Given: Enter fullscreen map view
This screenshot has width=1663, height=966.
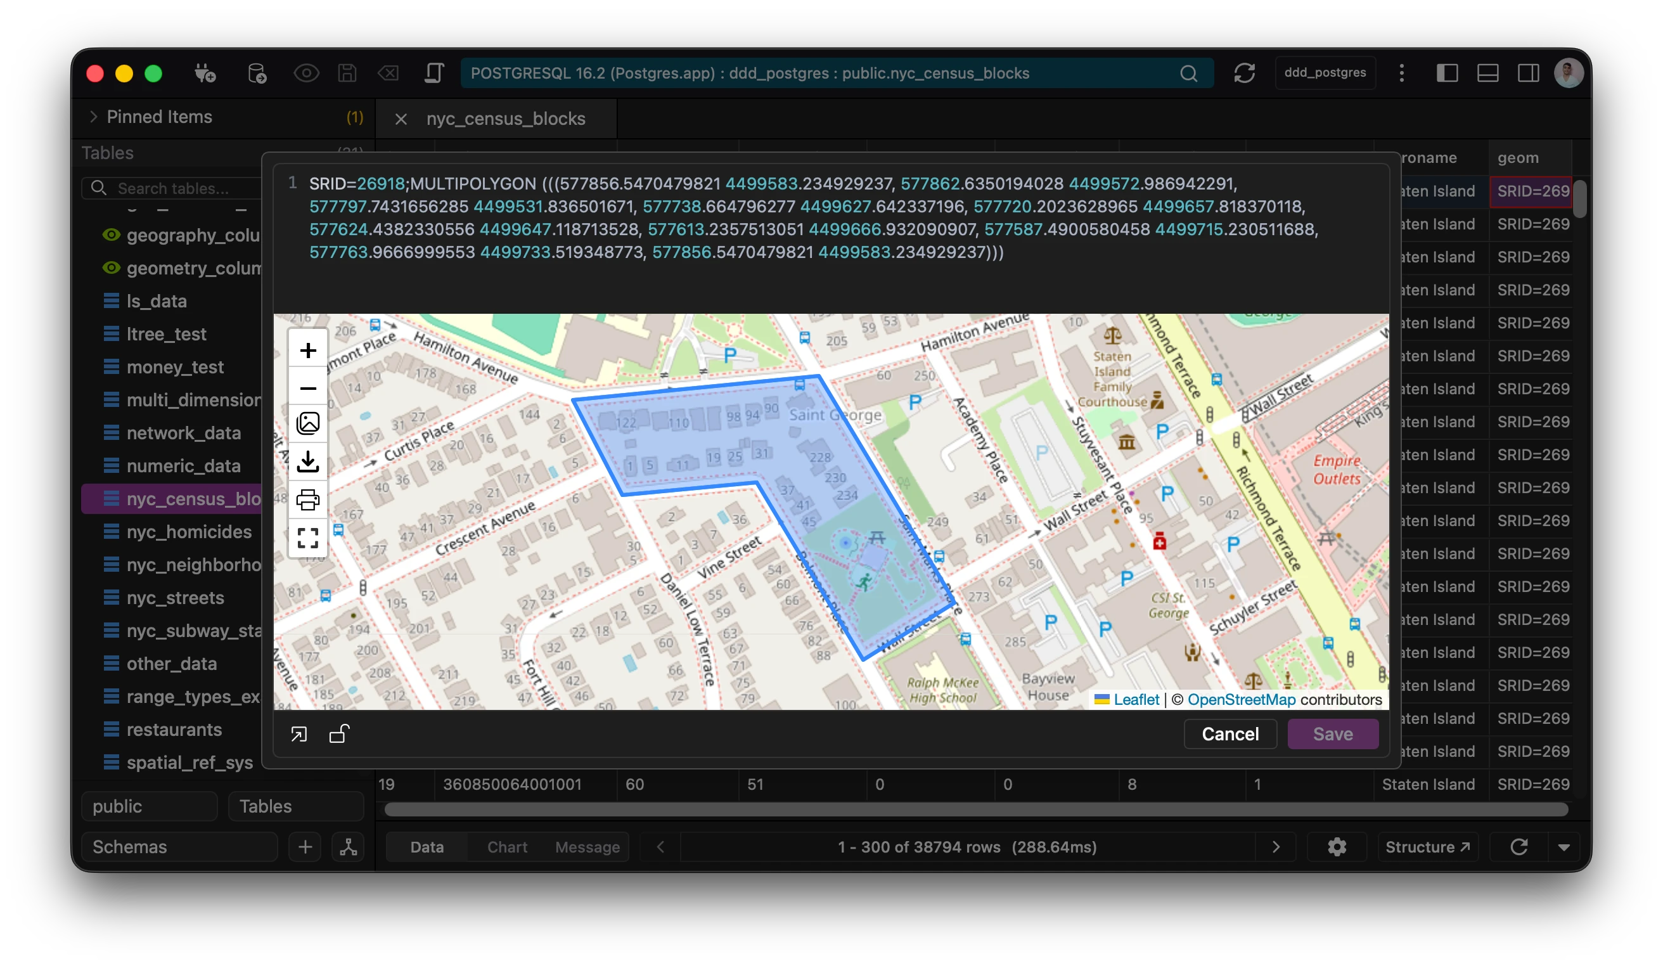Looking at the screenshot, I should tap(307, 538).
